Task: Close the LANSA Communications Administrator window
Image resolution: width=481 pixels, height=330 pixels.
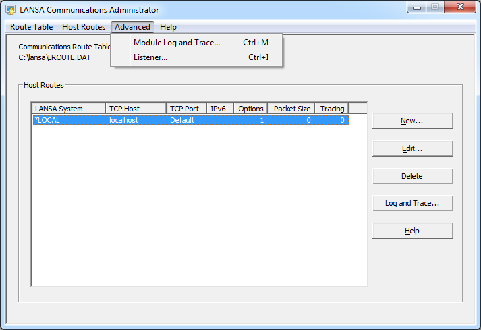Action: 460,7
